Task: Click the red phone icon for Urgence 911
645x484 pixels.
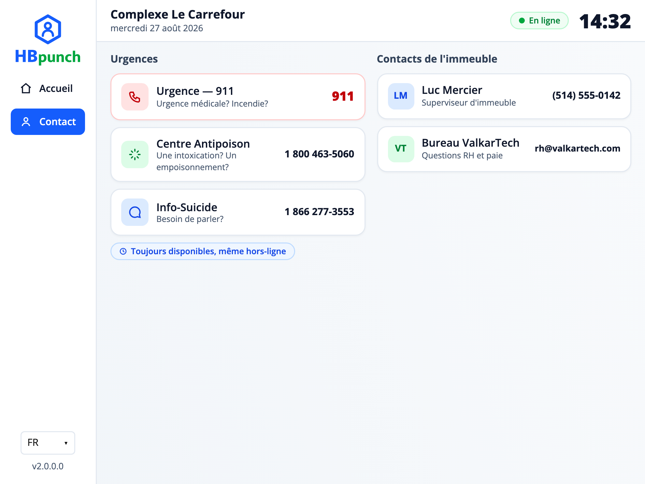Action: pyautogui.click(x=135, y=97)
